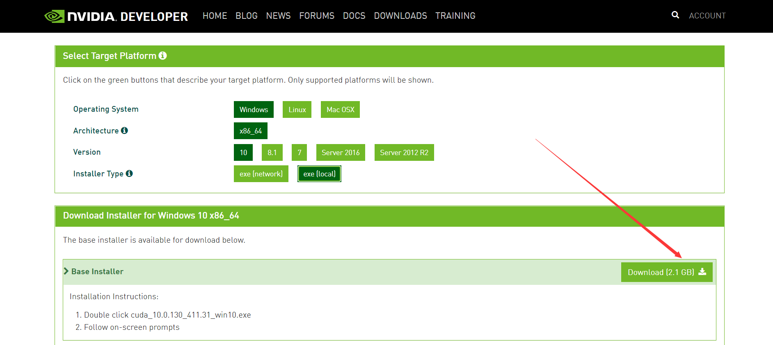Screen dimensions: 773x345
Task: Choose Windows version 10
Action: (x=243, y=153)
